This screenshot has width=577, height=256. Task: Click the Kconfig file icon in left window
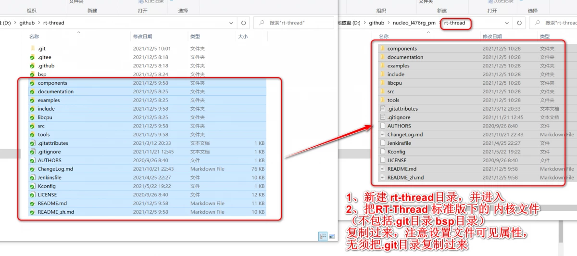point(32,186)
